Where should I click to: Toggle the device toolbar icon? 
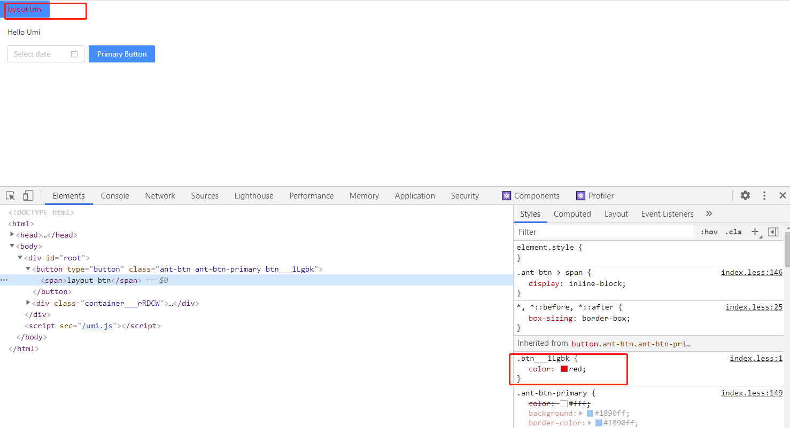pyautogui.click(x=28, y=196)
